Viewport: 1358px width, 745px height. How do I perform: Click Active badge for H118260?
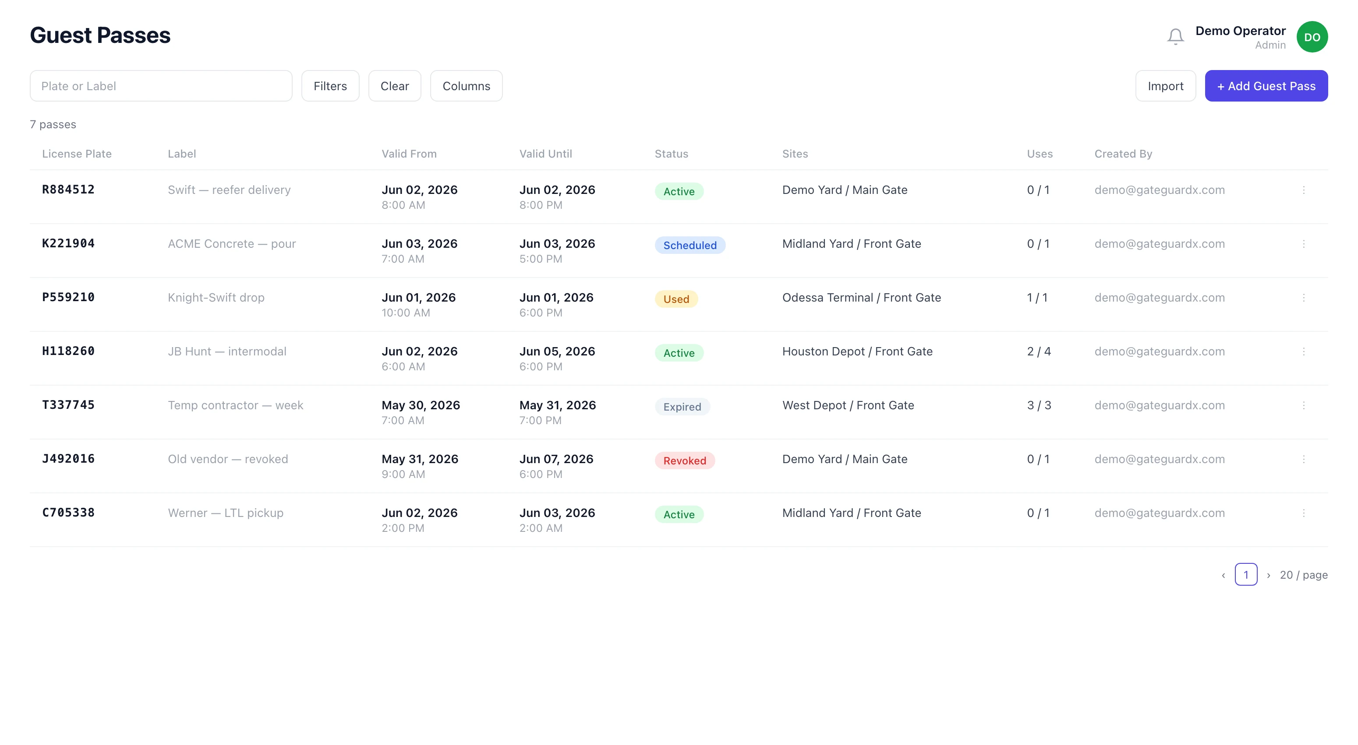[x=679, y=352]
